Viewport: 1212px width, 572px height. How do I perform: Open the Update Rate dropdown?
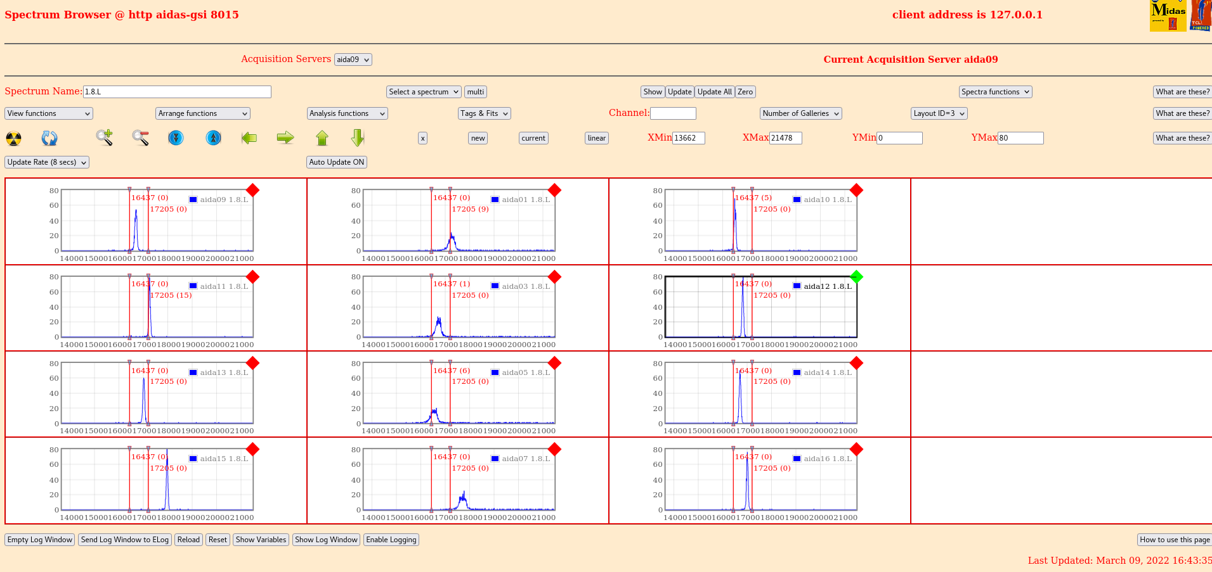tap(47, 162)
